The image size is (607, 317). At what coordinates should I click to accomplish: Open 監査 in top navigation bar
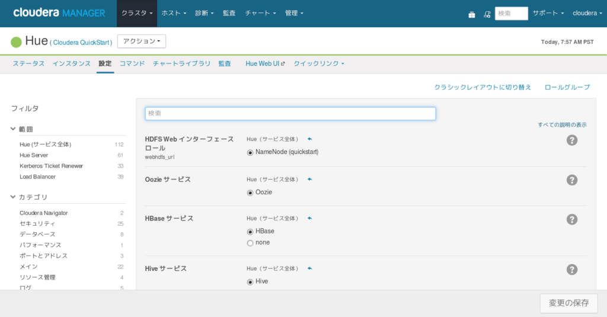click(x=229, y=13)
